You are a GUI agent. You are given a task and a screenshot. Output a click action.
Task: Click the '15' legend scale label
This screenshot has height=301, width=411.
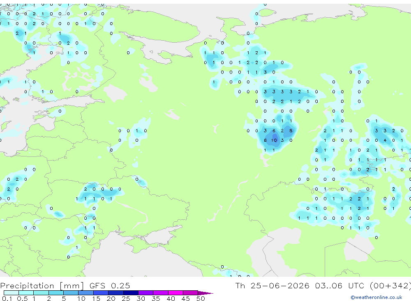96,299
